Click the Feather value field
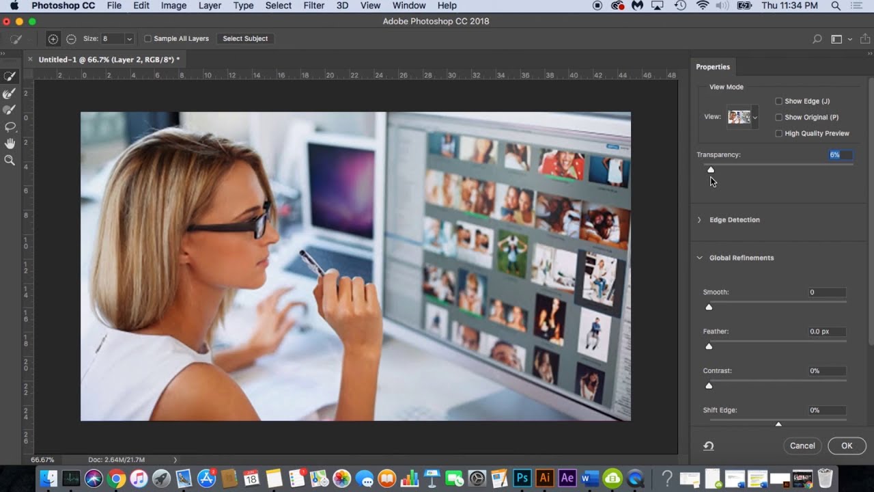The width and height of the screenshot is (874, 492). click(827, 331)
